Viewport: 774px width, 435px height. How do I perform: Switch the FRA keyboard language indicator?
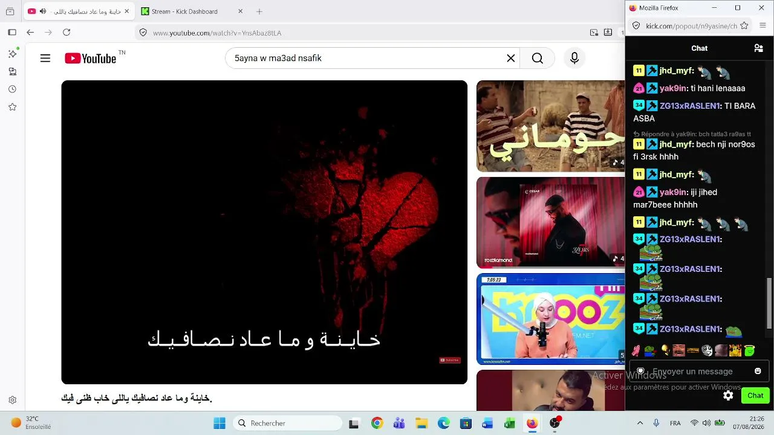pos(675,423)
